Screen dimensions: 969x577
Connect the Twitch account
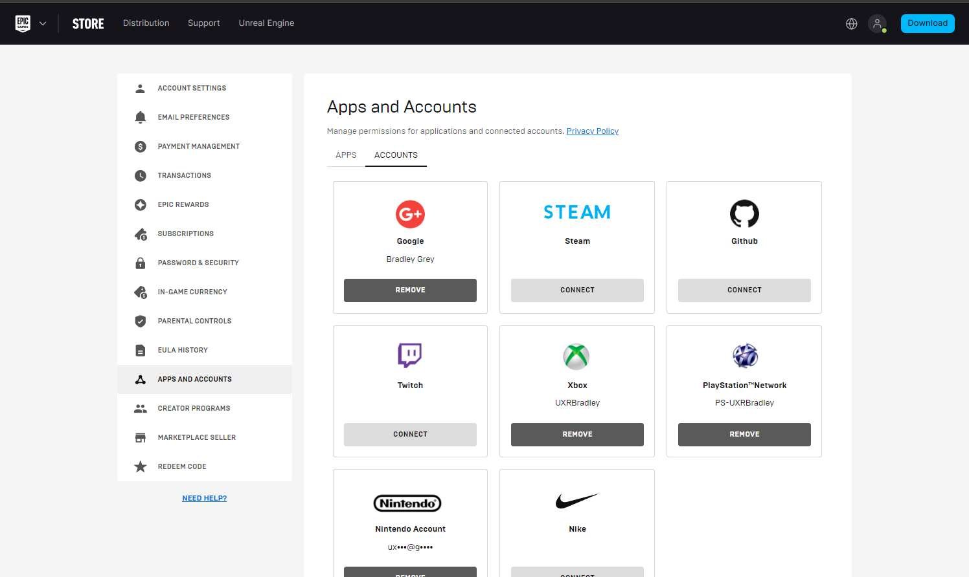tap(410, 435)
